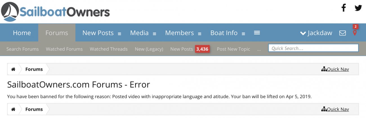Select the Forums tab
The image size is (366, 118).
57,33
